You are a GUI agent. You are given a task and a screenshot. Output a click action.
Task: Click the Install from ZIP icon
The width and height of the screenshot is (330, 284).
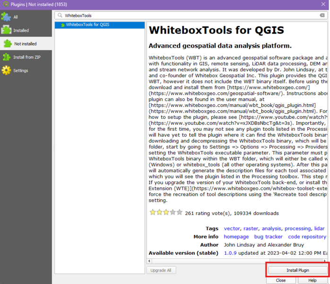[6, 57]
